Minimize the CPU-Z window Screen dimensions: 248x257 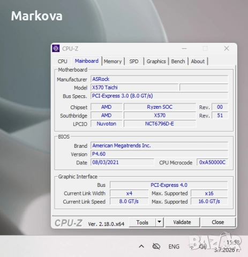[184, 48]
